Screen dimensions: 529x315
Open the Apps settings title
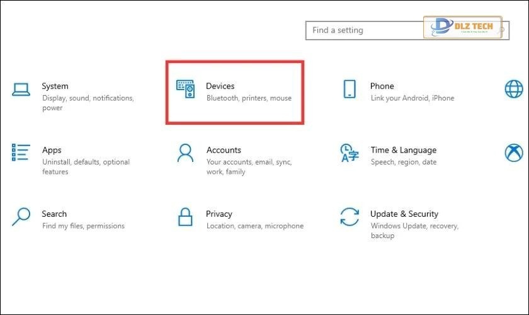tap(52, 150)
